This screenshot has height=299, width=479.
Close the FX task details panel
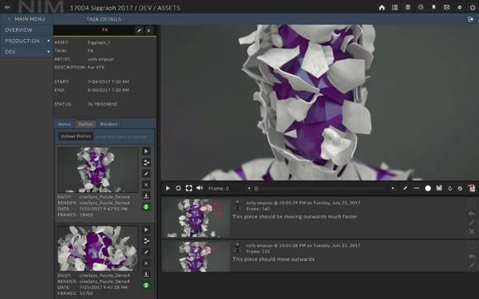coord(148,30)
